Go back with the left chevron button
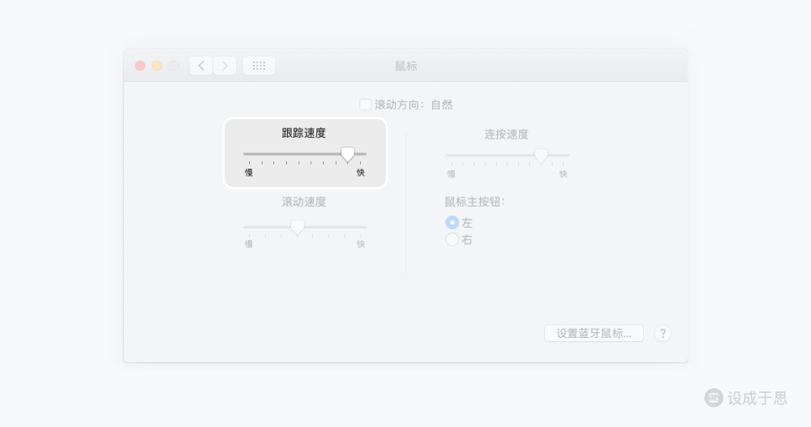The width and height of the screenshot is (811, 427). pyautogui.click(x=201, y=66)
